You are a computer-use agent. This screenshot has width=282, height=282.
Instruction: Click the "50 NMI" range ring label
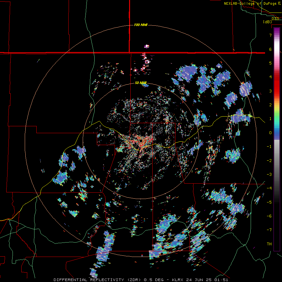[141, 83]
